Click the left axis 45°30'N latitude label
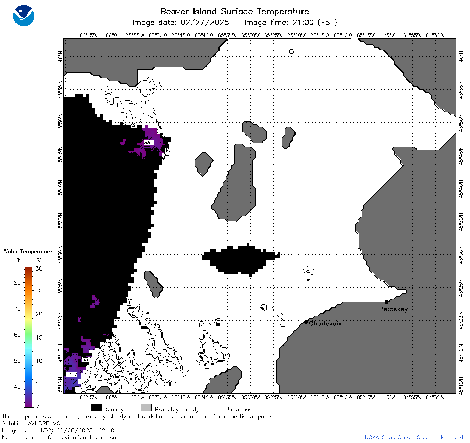This screenshot has height=443, width=470. (x=60, y=254)
